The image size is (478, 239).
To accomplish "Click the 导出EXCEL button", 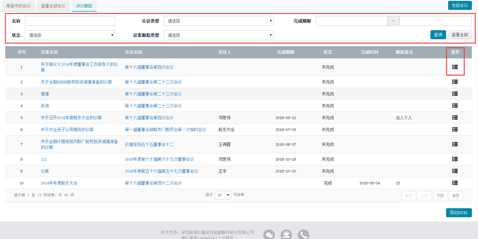I will click(x=459, y=213).
